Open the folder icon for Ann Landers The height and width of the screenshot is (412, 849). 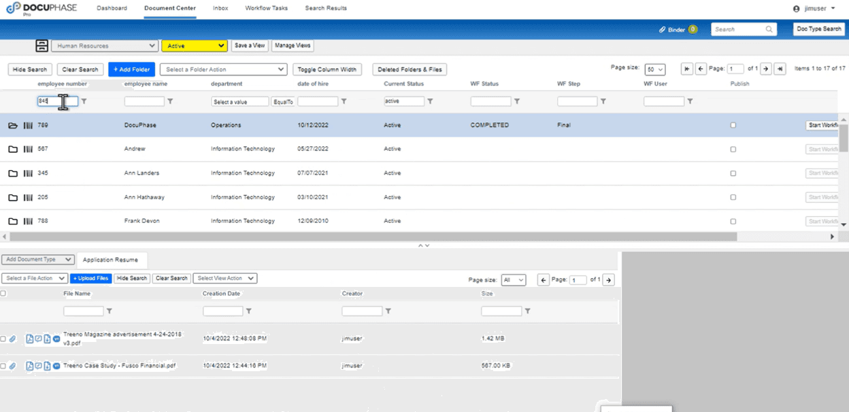tap(13, 173)
